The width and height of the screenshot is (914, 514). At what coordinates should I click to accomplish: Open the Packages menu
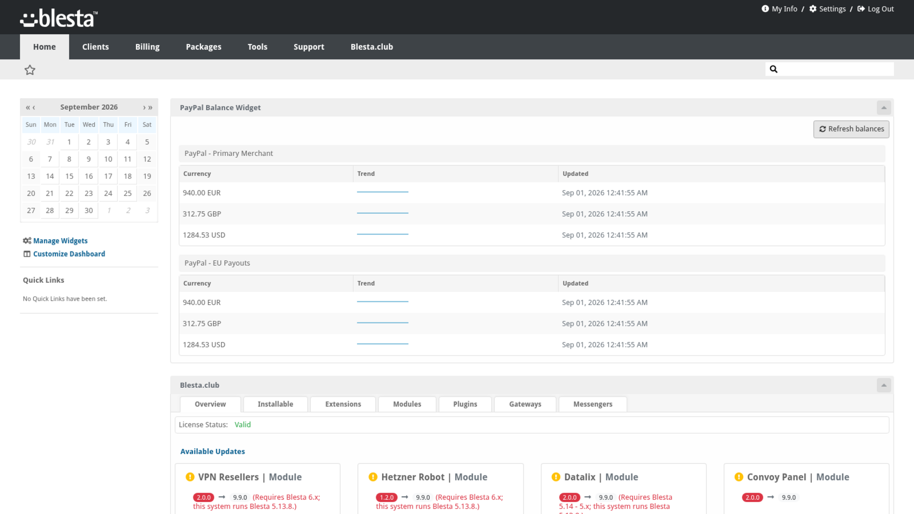203,47
